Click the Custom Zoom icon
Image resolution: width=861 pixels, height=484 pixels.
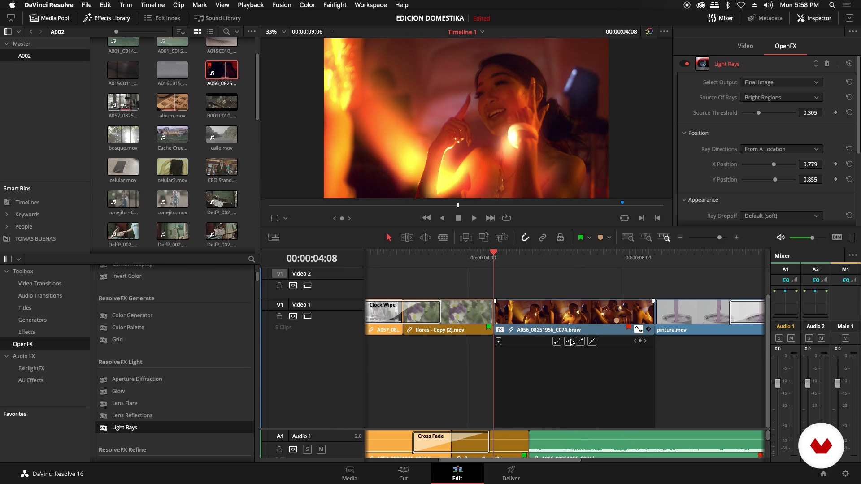[664, 238]
